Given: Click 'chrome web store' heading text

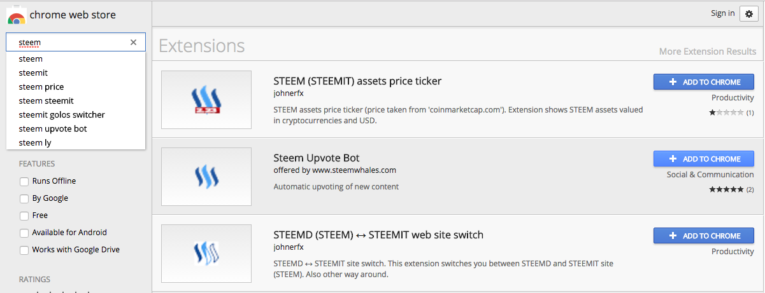Looking at the screenshot, I should [73, 14].
